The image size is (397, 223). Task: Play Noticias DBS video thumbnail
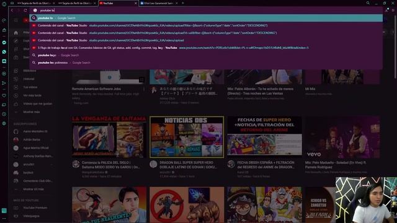tap(187, 137)
